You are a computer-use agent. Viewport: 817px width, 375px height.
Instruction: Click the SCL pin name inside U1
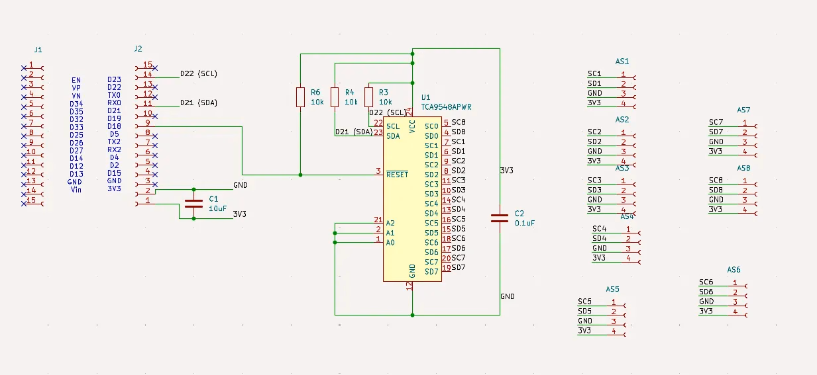pyautogui.click(x=393, y=126)
